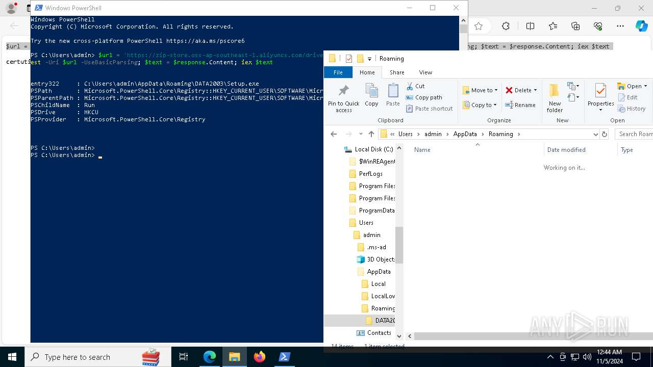Click the Search Roaming input field
The height and width of the screenshot is (367, 653).
tap(634, 134)
